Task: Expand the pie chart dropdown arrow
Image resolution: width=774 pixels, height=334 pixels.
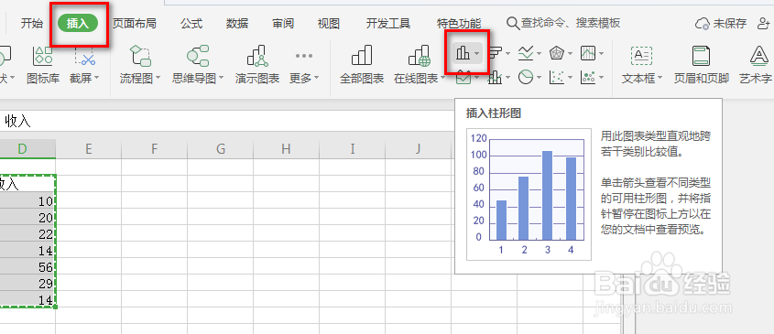Action: 539,78
